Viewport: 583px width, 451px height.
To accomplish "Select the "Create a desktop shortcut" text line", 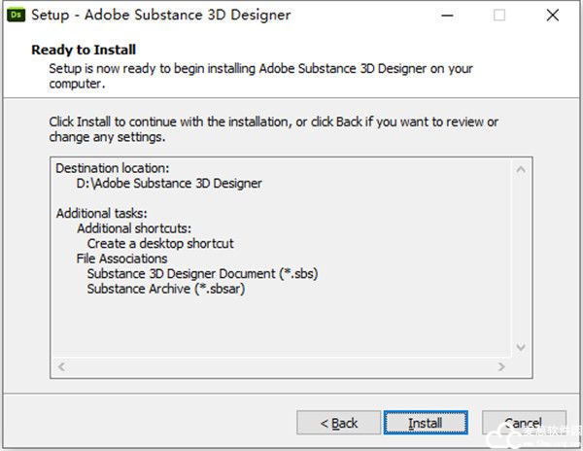I will 160,243.
